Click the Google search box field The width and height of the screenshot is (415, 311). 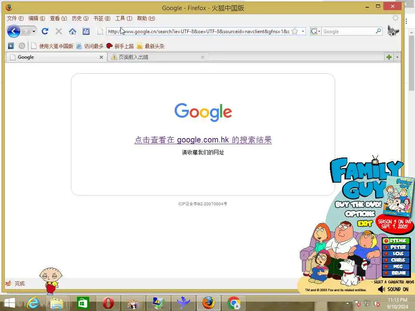(349, 32)
